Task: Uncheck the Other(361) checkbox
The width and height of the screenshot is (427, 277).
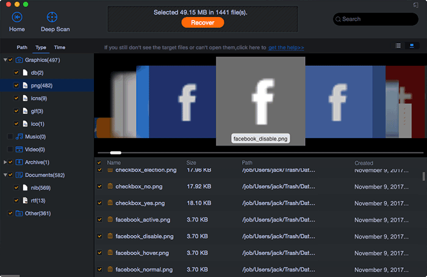Action: point(10,214)
